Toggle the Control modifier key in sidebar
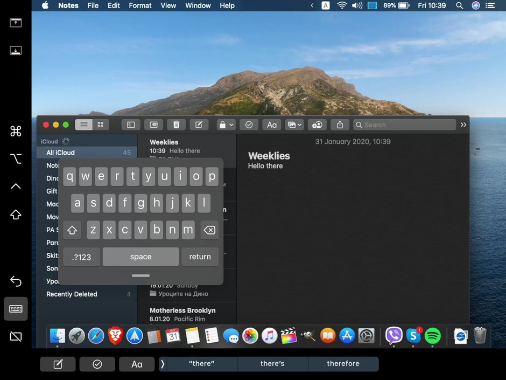This screenshot has width=506, height=380. click(x=16, y=186)
